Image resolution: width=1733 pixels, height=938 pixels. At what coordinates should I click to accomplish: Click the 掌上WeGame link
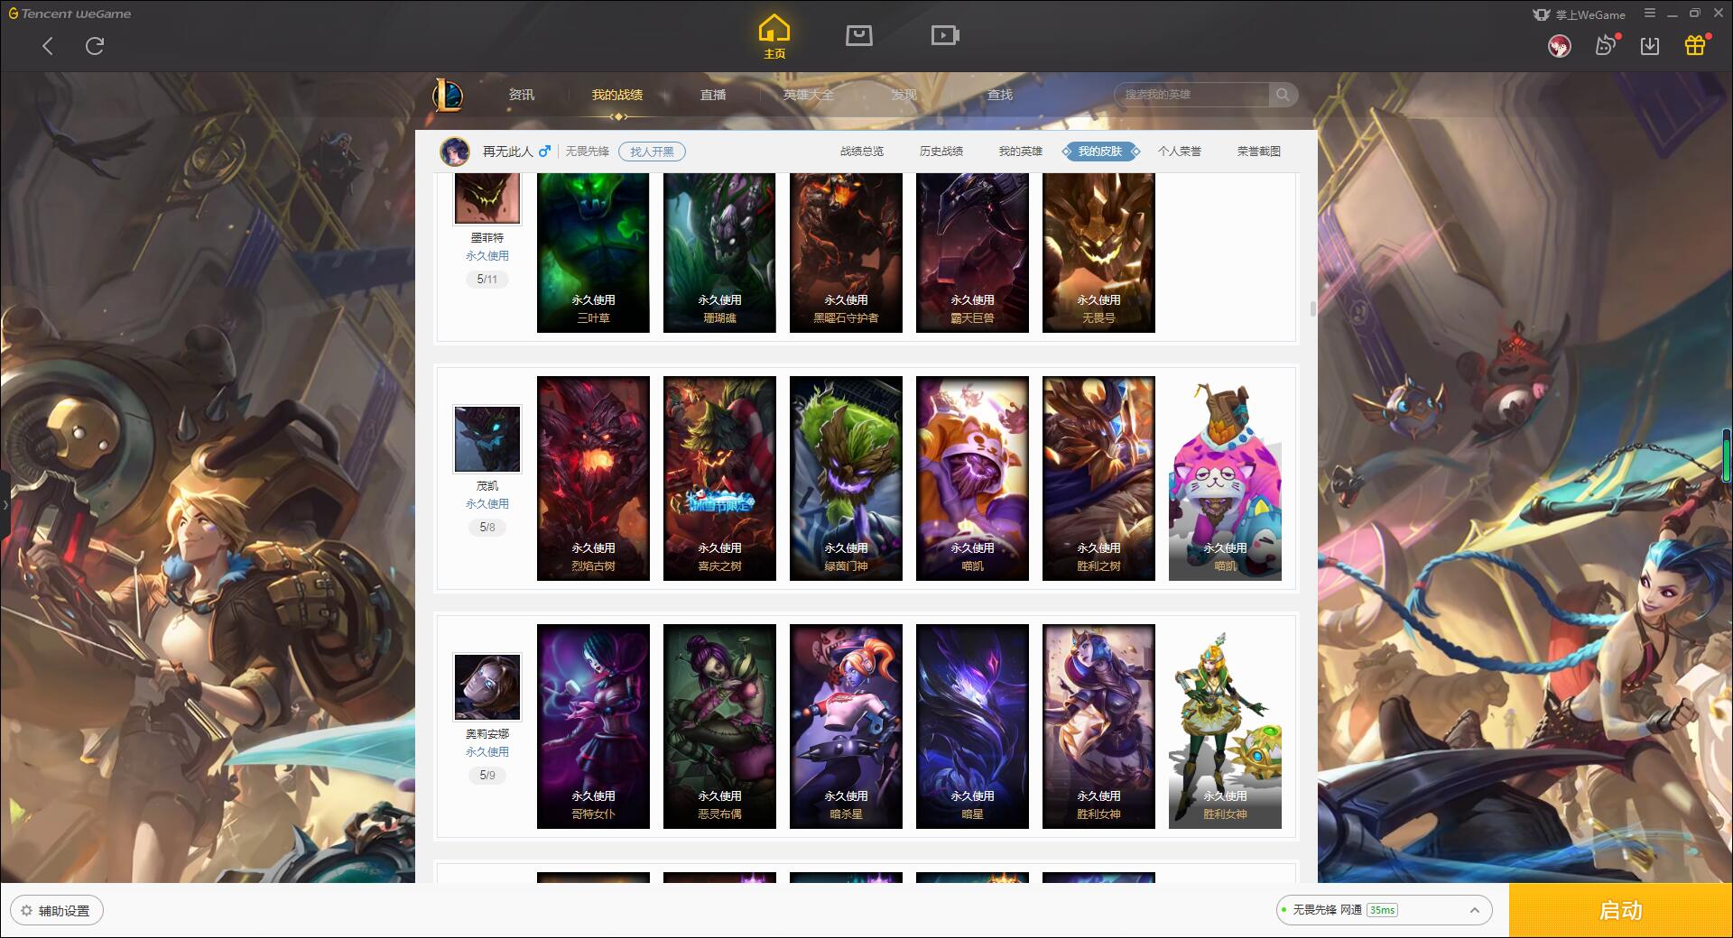[1579, 14]
